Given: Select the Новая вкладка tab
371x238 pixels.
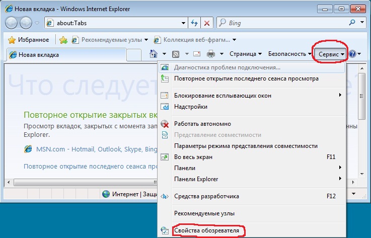Looking at the screenshot, I should pyautogui.click(x=67, y=55).
